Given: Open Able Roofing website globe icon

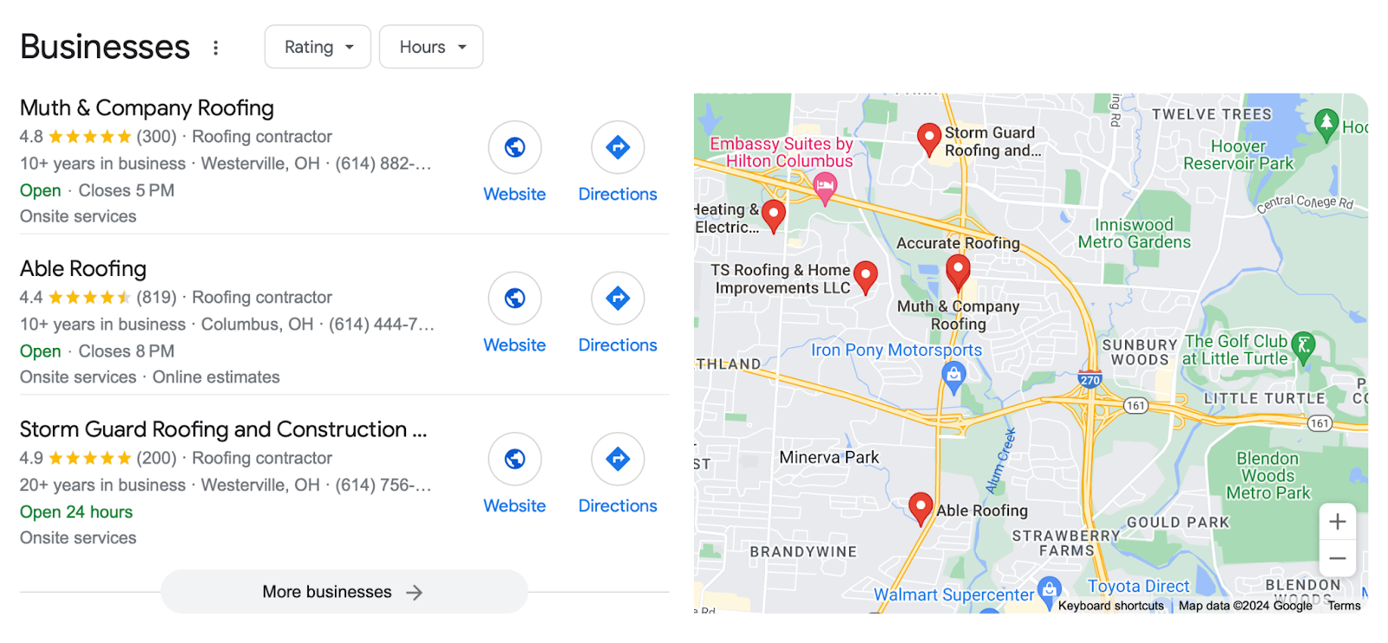Looking at the screenshot, I should [514, 299].
